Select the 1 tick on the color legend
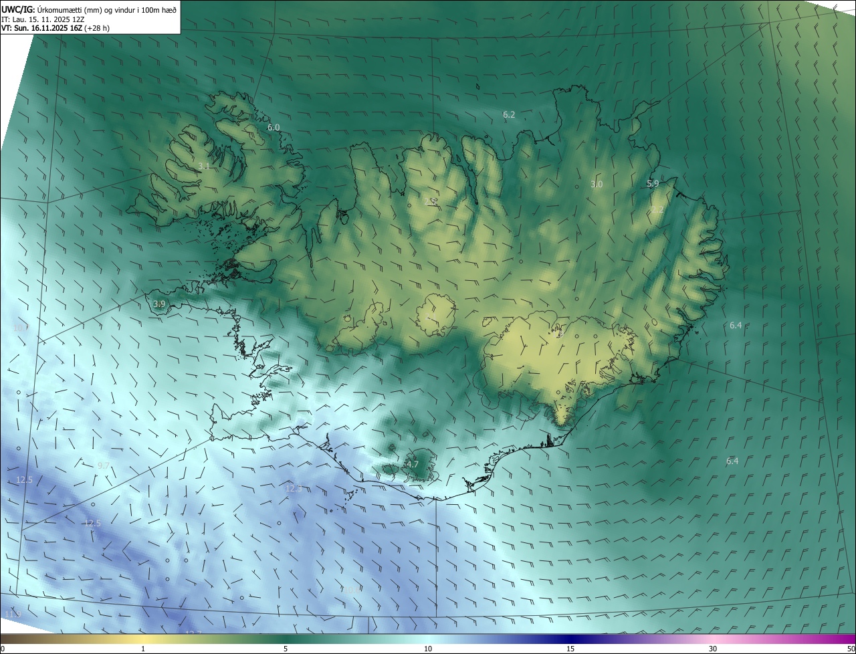The height and width of the screenshot is (654, 856). tap(143, 649)
